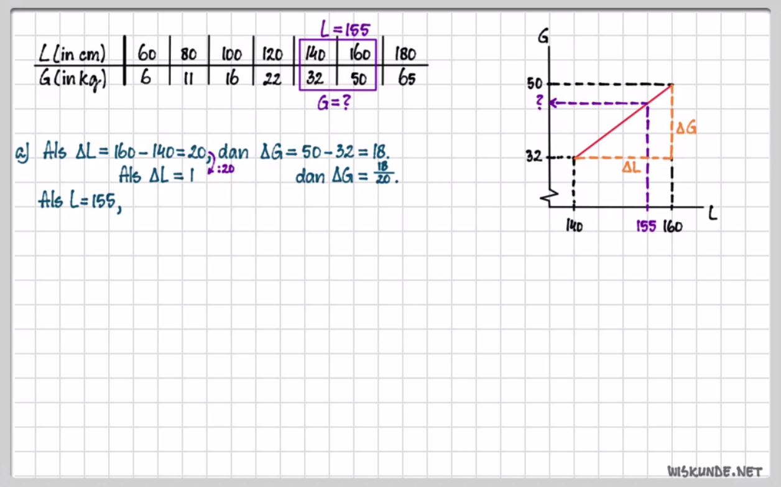Click the weight value 11 in the table
The height and width of the screenshot is (487, 781).
188,80
